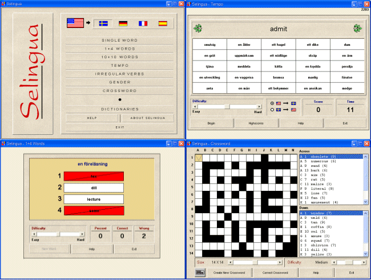Select Across clue 'A 5 numerous (6)'
Viewport: 371px width, 280px height.
[x=331, y=161]
